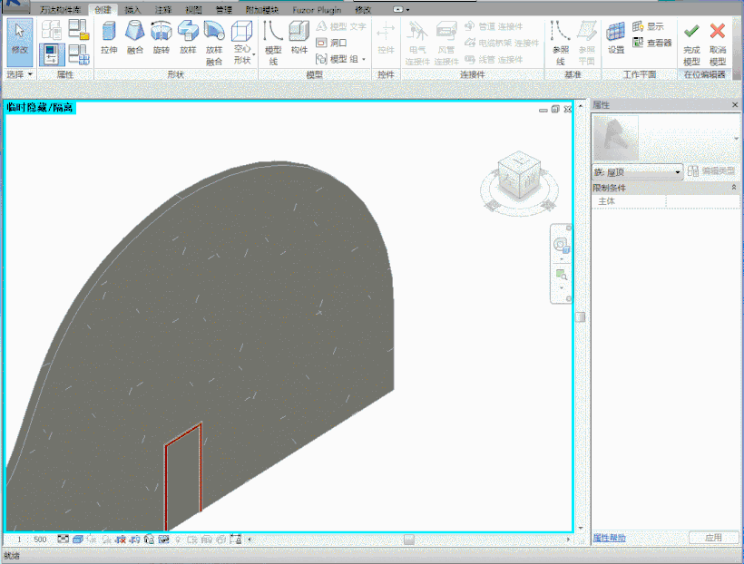The image size is (744, 564).
Task: Open the 注释 Annotate tab
Action: click(162, 9)
